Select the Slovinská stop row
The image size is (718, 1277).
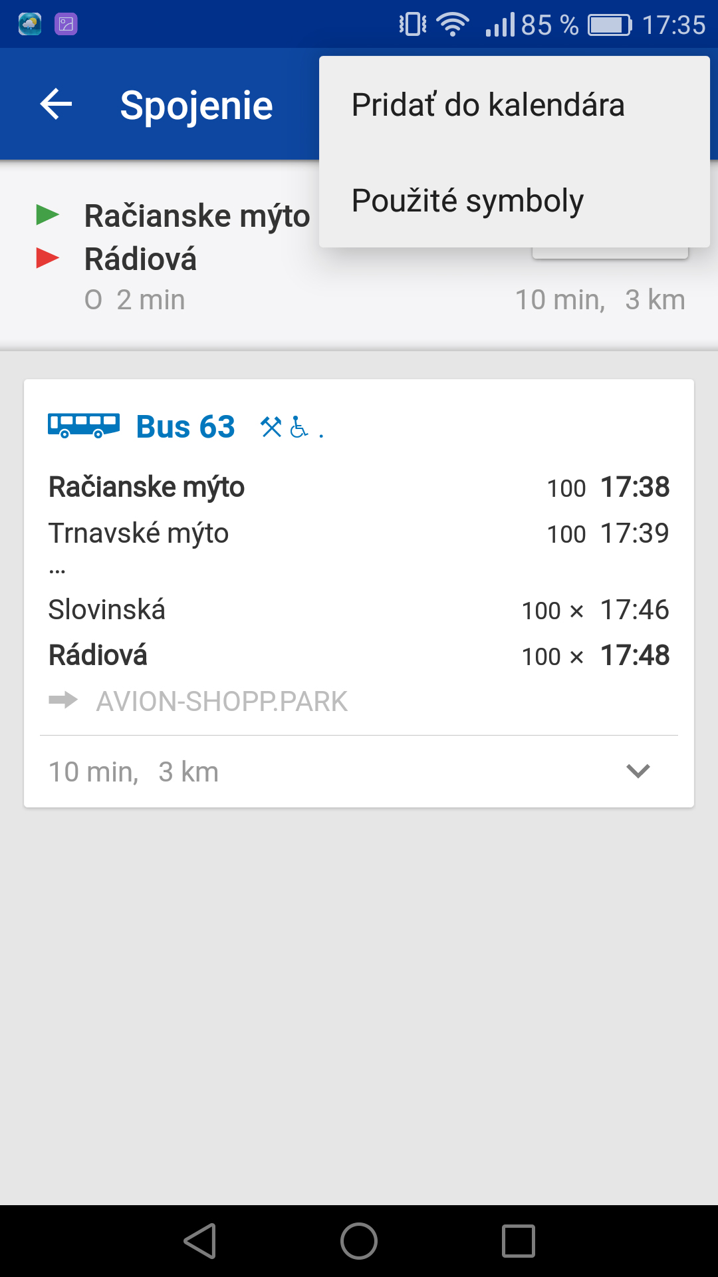359,609
